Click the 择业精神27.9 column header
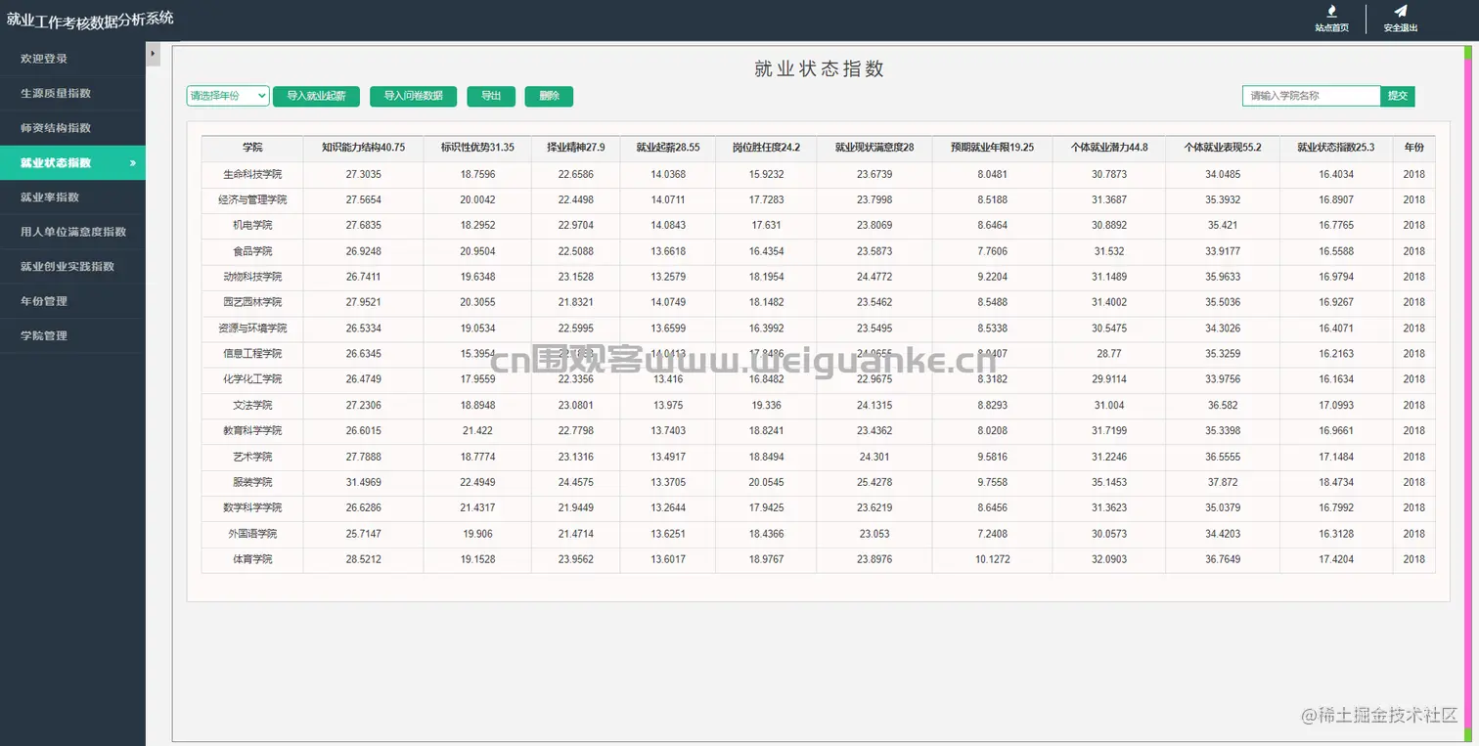 [x=576, y=148]
